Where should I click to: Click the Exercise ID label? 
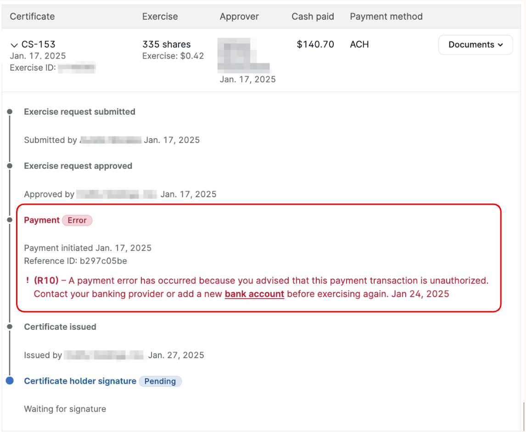(33, 68)
